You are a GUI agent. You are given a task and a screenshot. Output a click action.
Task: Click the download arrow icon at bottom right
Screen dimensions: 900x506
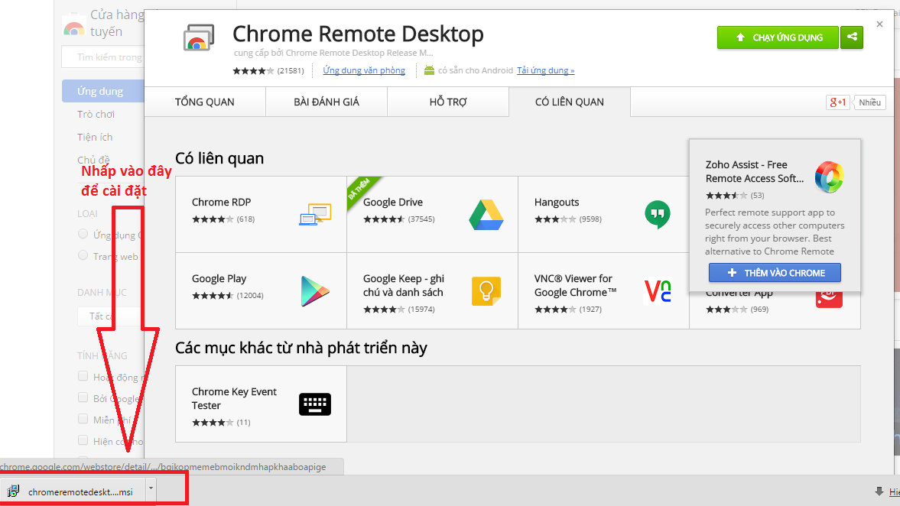click(x=879, y=491)
